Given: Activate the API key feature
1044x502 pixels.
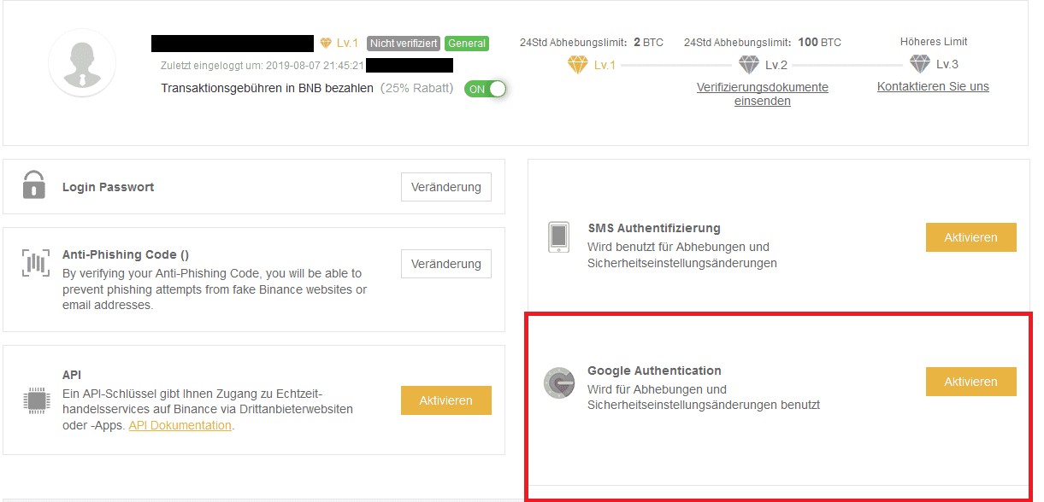Looking at the screenshot, I should click(x=445, y=400).
